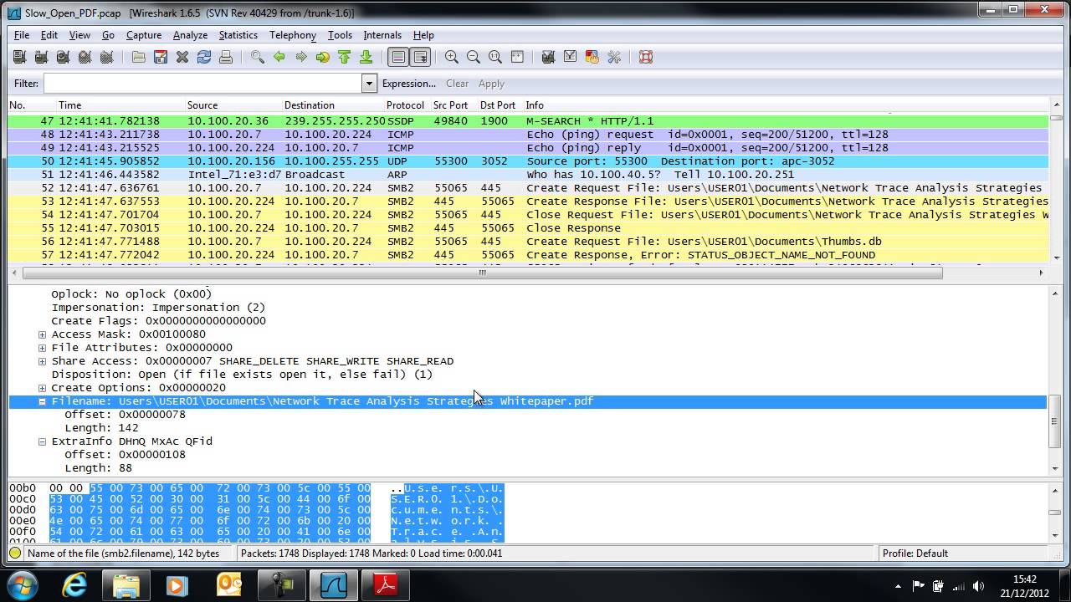Expand the File Attributes tree node
This screenshot has width=1071, height=602.
[x=42, y=348]
